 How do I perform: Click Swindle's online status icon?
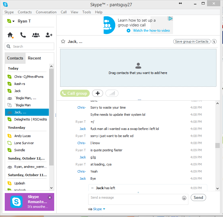point(9,150)
